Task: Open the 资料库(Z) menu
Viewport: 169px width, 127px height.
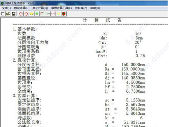Action: pyautogui.click(x=81, y=8)
